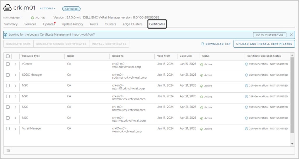This screenshot has height=159, width=299.
Task: Click the green Active check icon near Management
Action: pyautogui.click(x=32, y=18)
